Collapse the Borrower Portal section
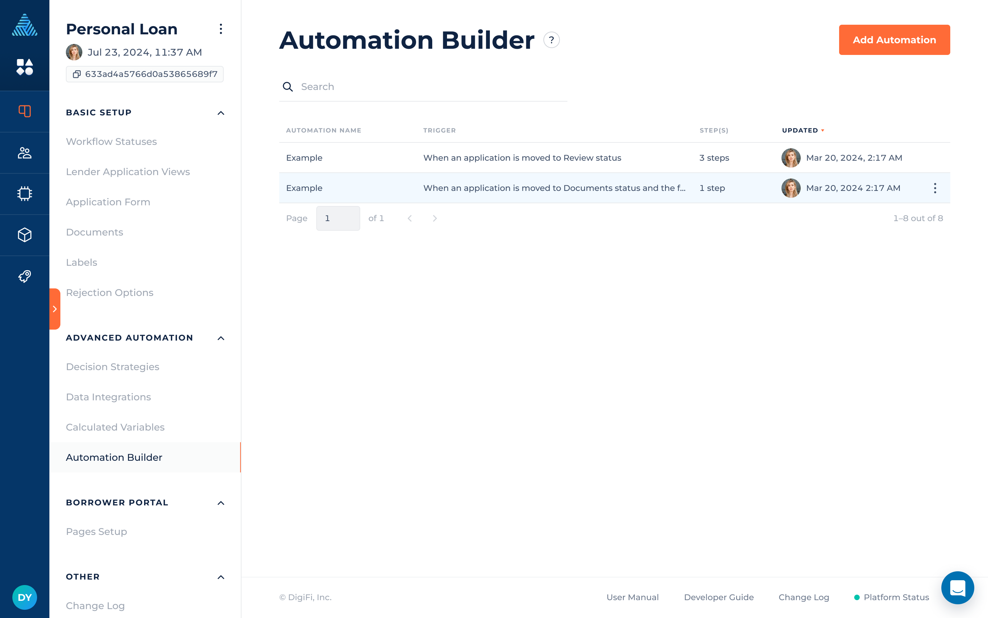The image size is (988, 618). pyautogui.click(x=221, y=502)
